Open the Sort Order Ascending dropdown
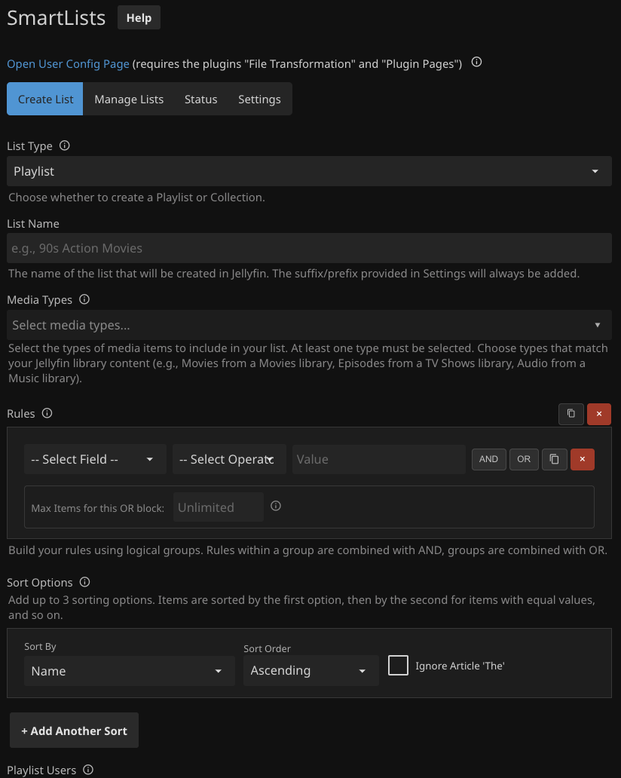 click(311, 670)
